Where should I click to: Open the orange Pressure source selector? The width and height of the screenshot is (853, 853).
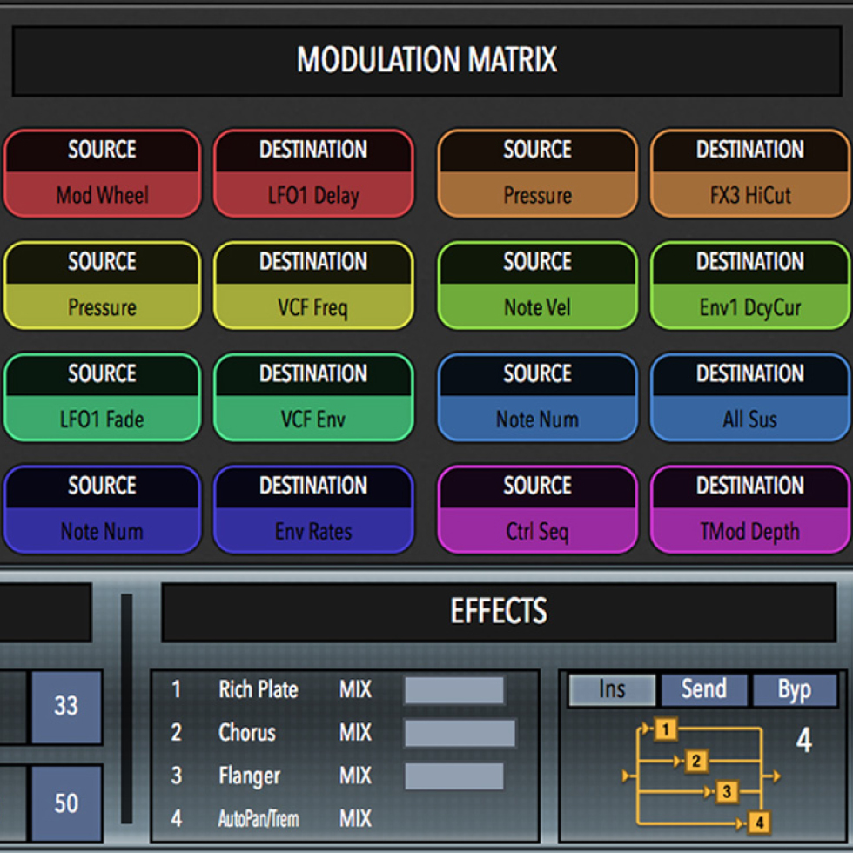pyautogui.click(x=538, y=173)
